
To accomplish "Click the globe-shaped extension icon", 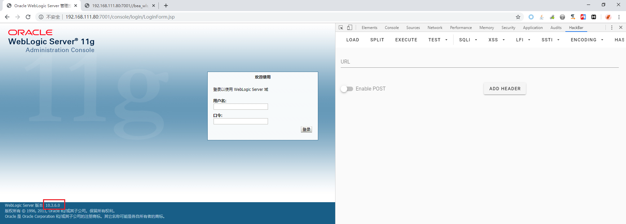I will click(562, 17).
